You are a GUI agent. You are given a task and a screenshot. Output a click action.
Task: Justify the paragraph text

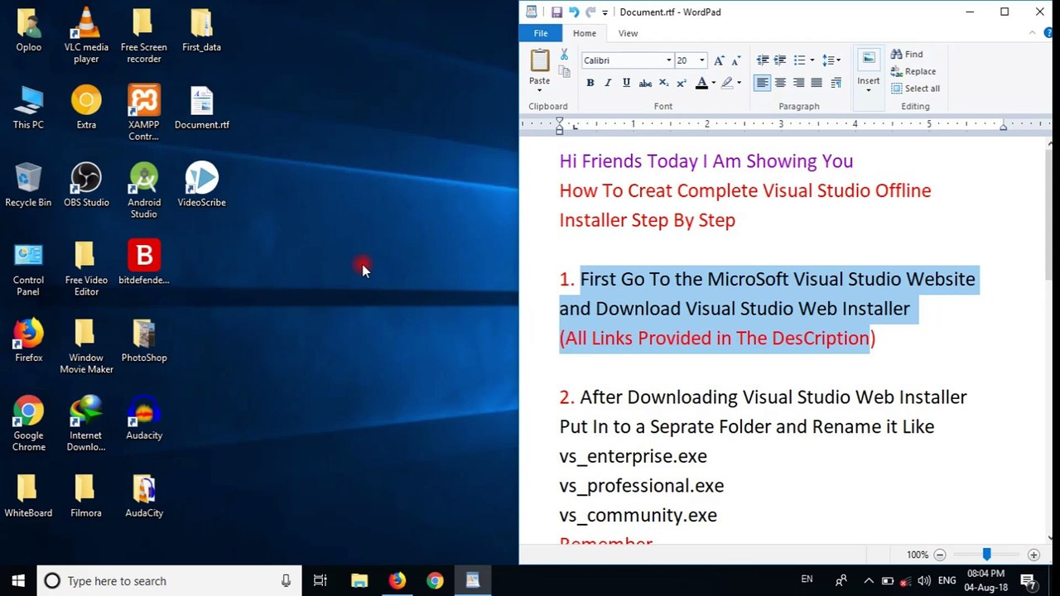point(817,83)
